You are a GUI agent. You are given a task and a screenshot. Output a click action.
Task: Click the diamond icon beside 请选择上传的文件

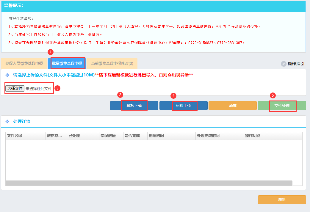[7, 75]
